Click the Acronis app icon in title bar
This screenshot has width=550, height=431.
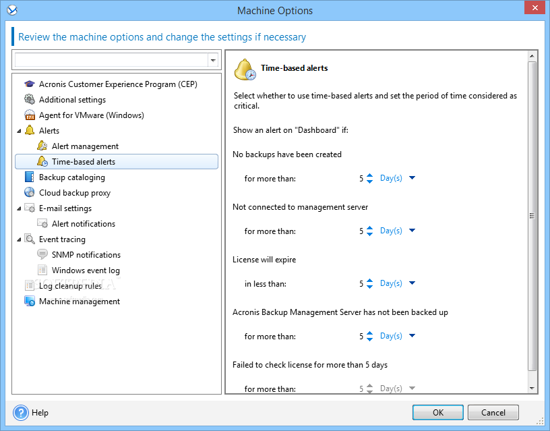coord(12,11)
